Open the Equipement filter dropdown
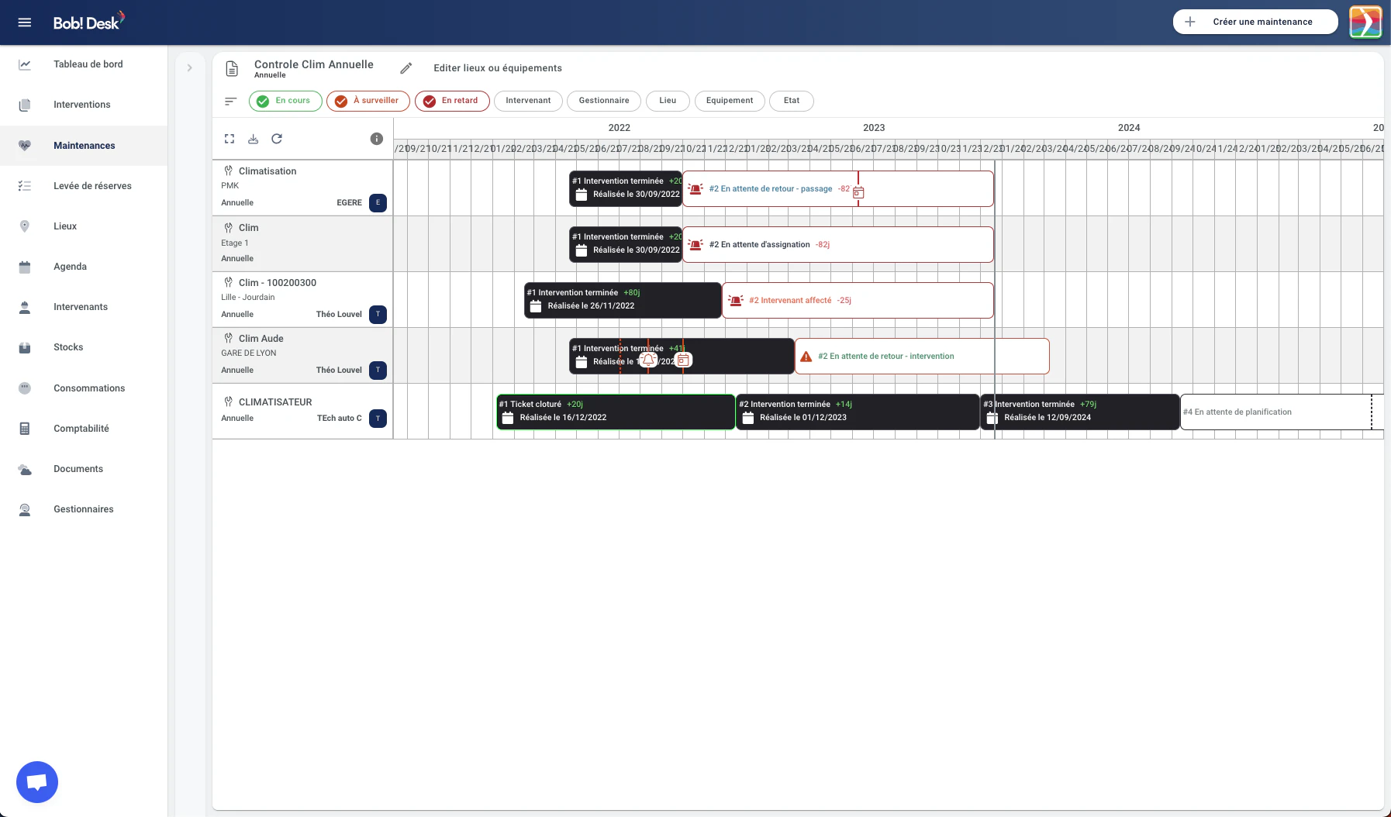Image resolution: width=1391 pixels, height=817 pixels. point(729,101)
